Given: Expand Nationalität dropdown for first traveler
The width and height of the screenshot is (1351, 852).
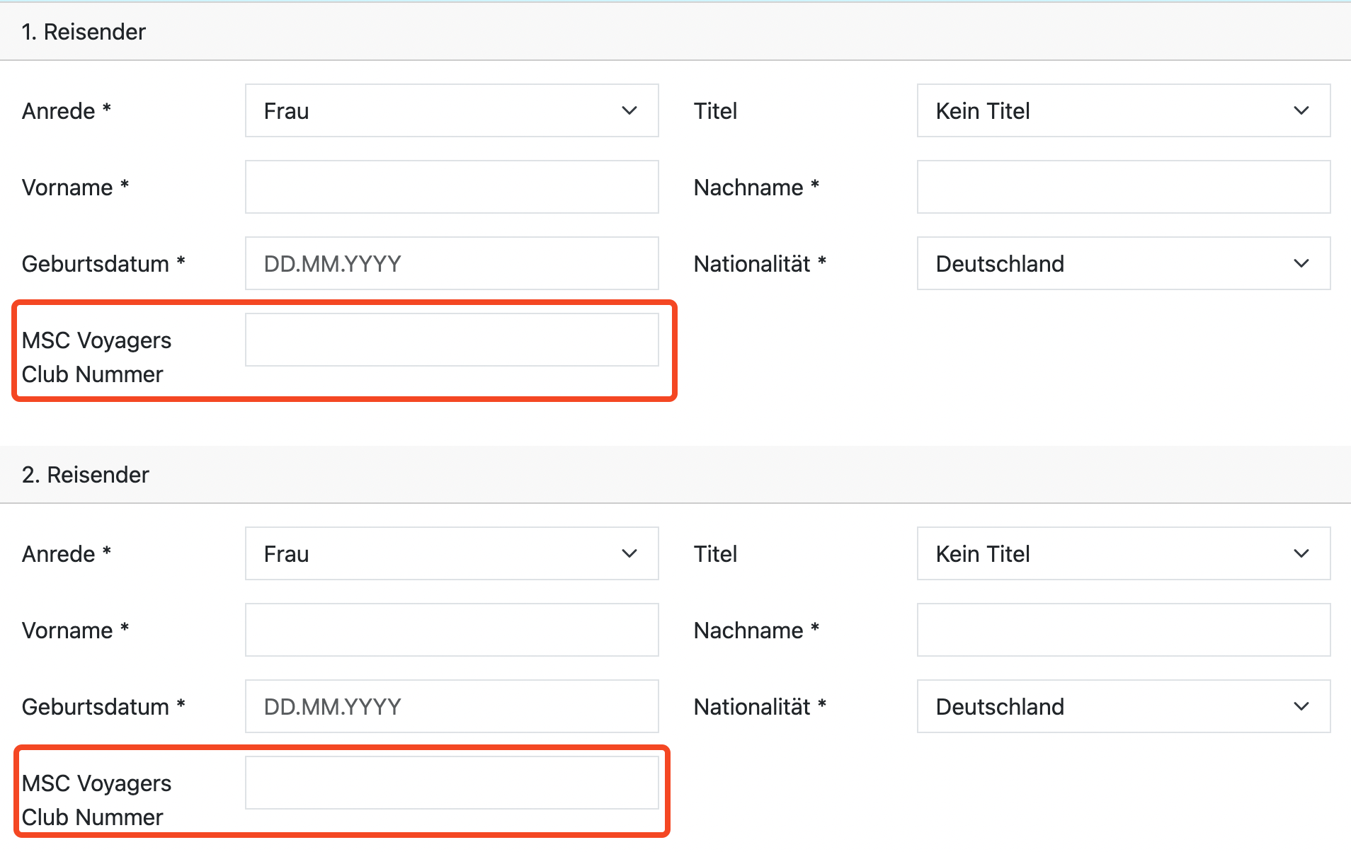Looking at the screenshot, I should (x=1123, y=264).
